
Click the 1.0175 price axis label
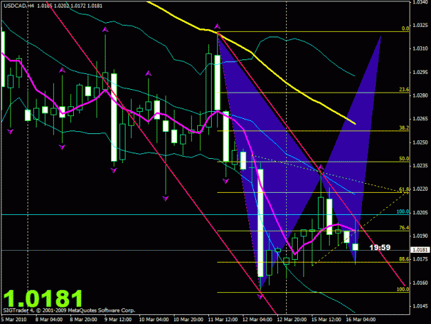tap(420, 259)
